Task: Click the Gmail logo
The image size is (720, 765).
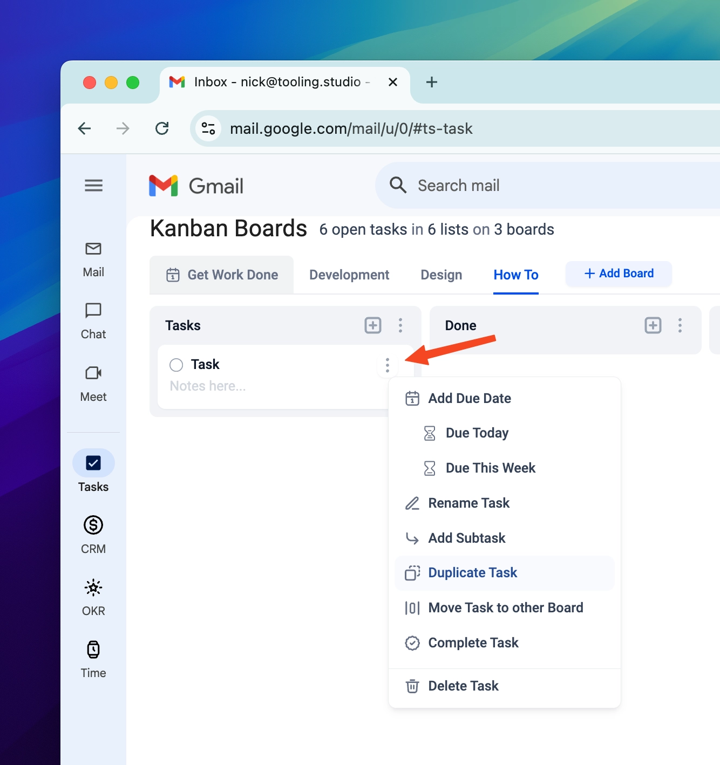Action: tap(196, 186)
